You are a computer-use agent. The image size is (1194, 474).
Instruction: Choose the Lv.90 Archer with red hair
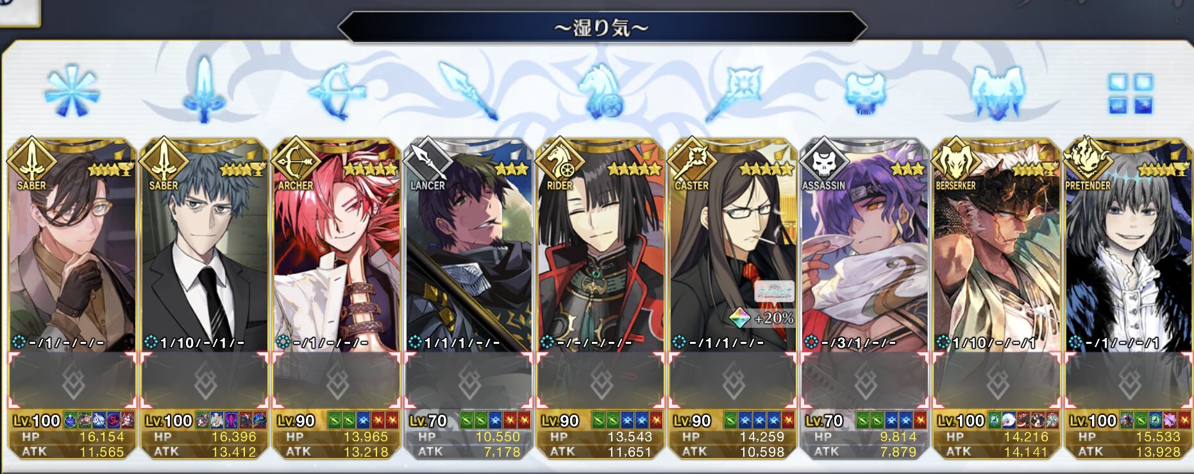point(337,298)
